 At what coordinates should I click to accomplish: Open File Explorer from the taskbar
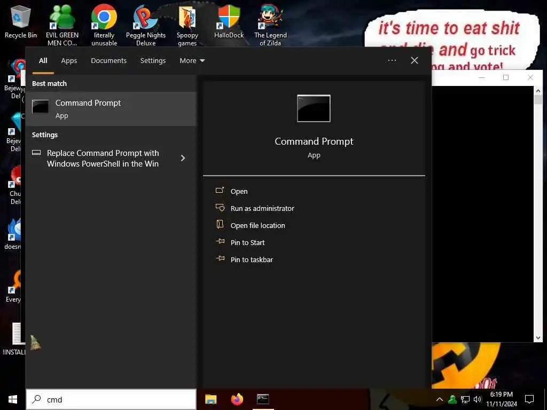210,399
